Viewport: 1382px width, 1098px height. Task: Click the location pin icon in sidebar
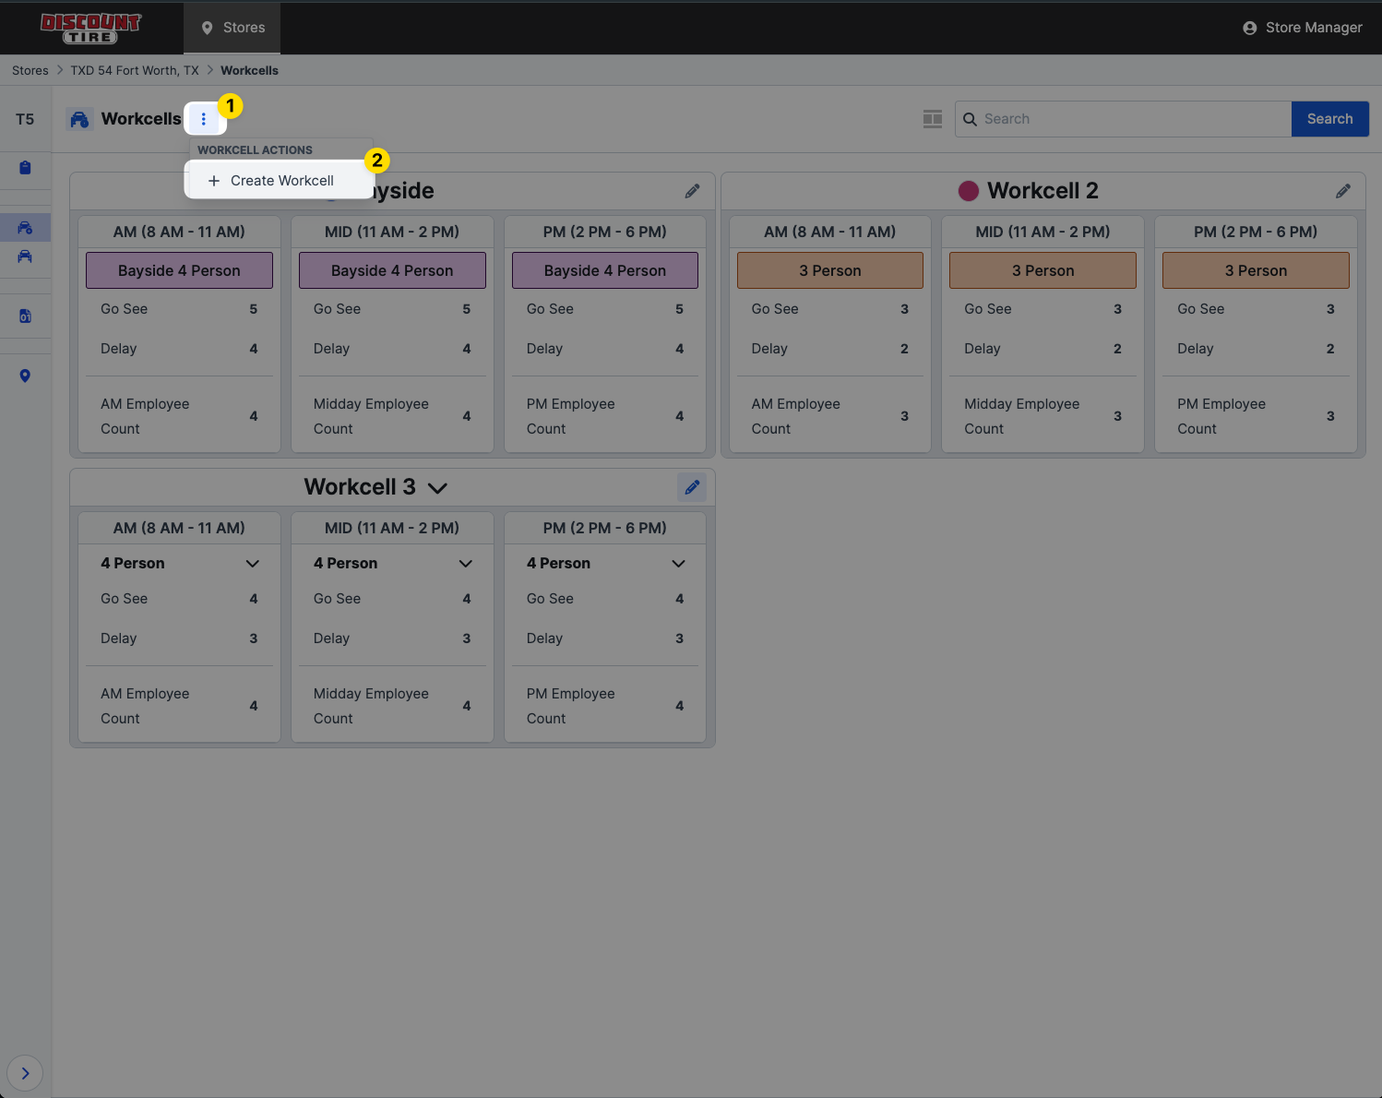pos(25,376)
